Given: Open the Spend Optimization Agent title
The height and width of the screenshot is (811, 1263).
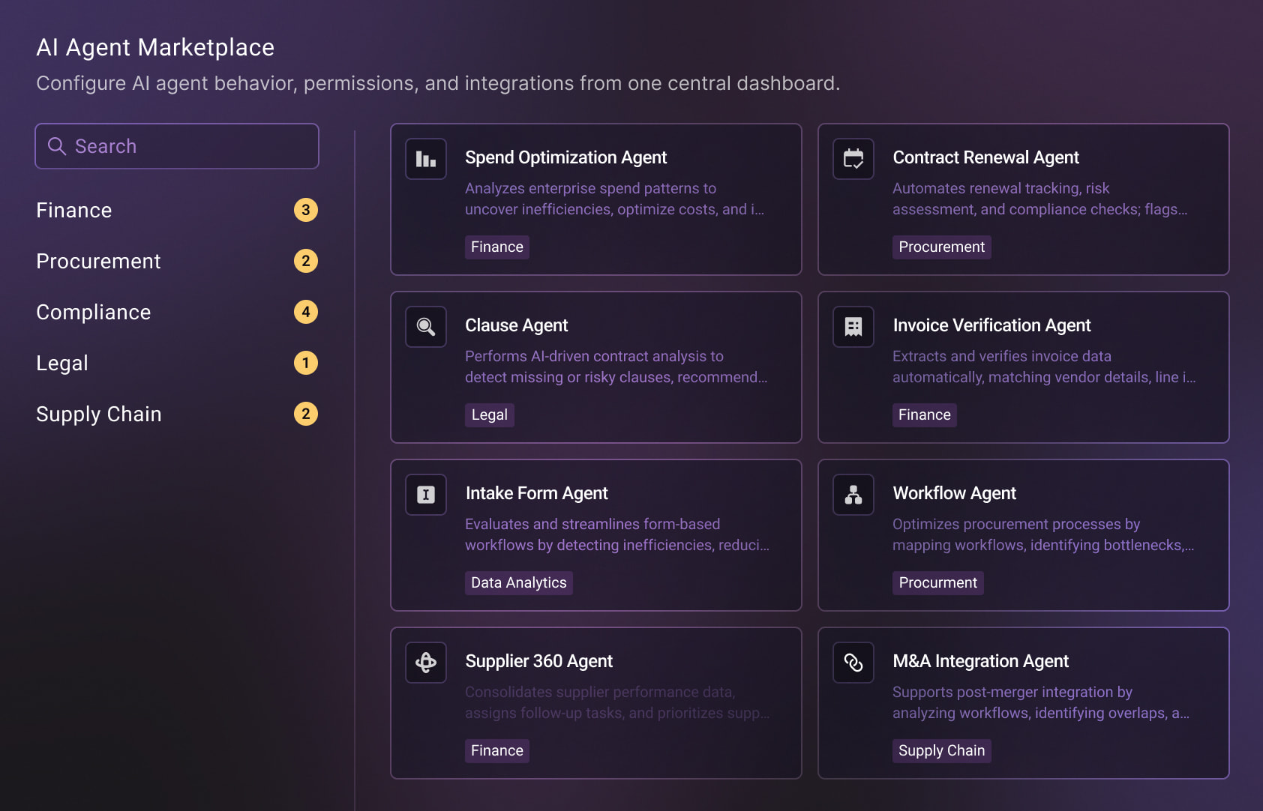Looking at the screenshot, I should pos(565,157).
